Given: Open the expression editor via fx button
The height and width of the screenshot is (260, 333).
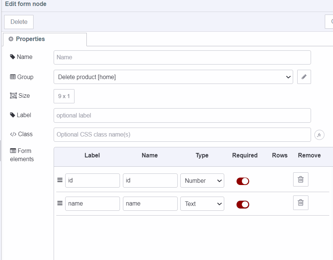Looking at the screenshot, I should tap(319, 135).
